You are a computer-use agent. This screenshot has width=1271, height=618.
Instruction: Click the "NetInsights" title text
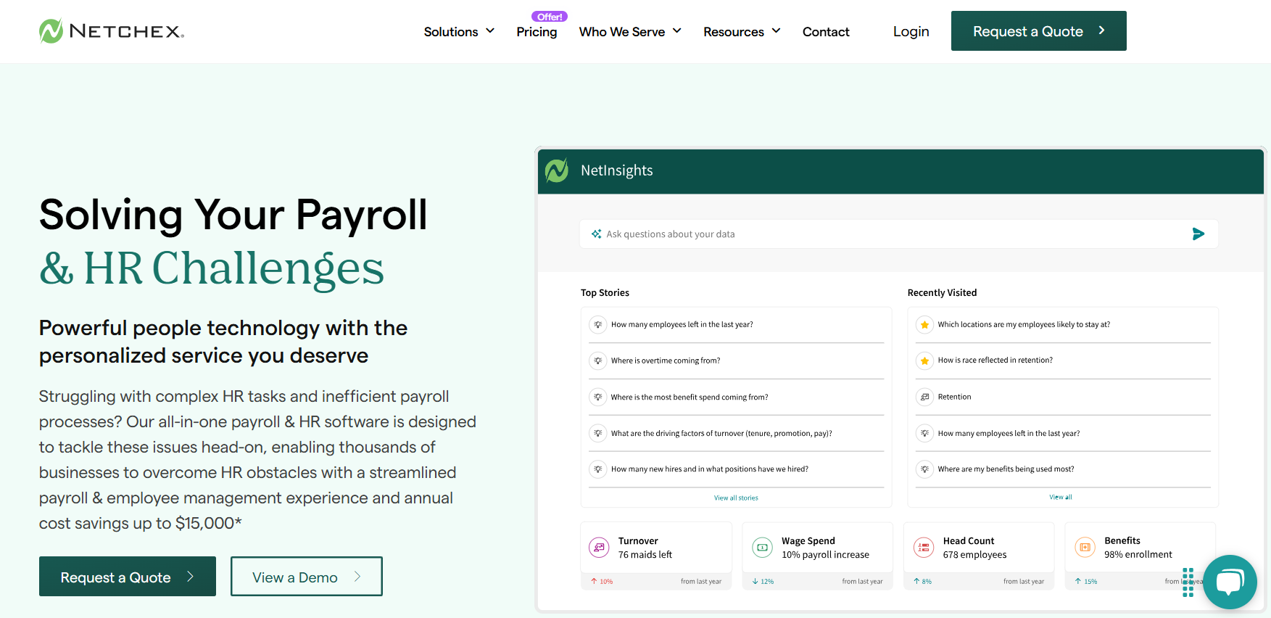[616, 170]
